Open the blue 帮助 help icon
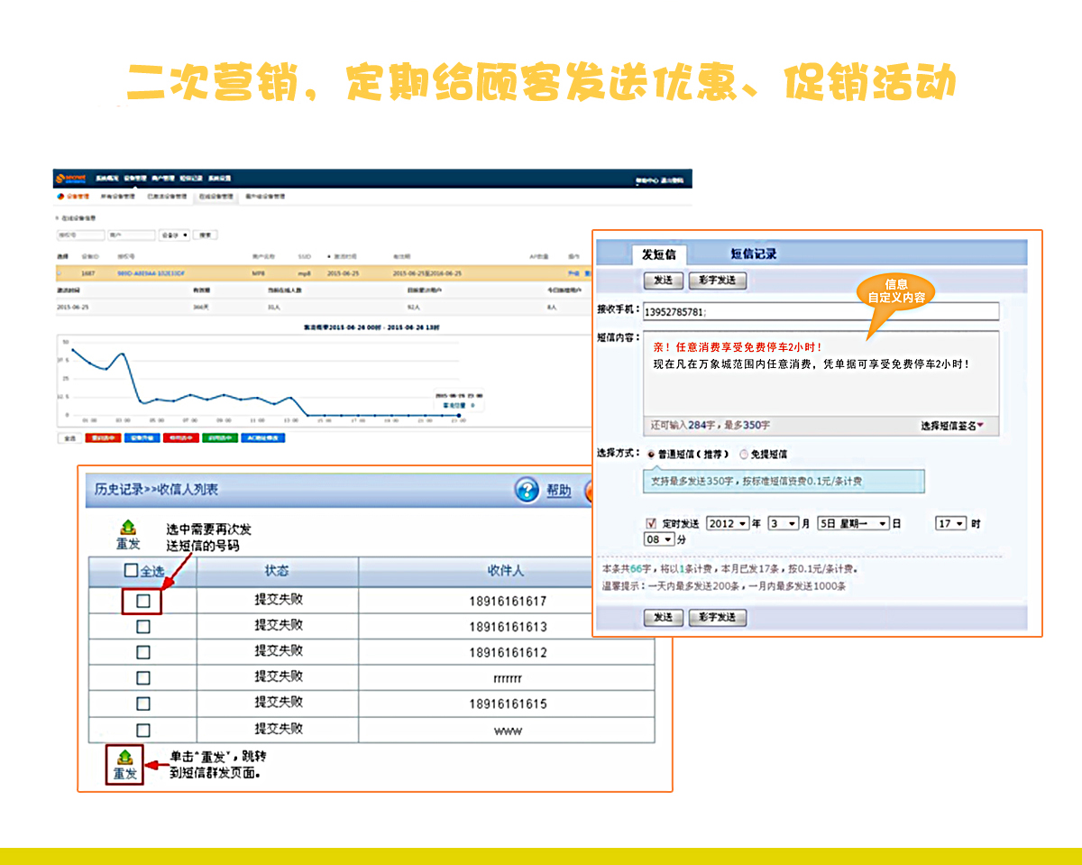 (527, 490)
